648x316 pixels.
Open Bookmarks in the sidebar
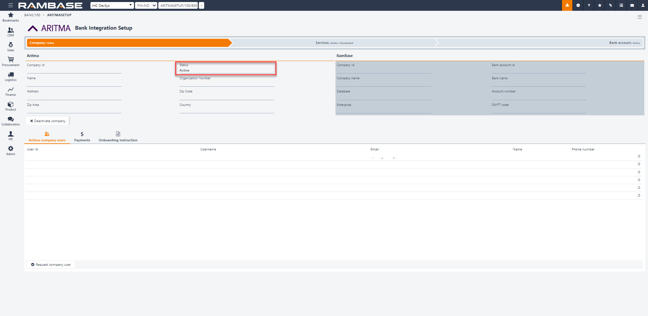click(11, 17)
